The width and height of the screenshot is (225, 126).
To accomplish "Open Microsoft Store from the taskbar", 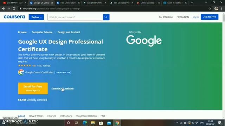I will click(101, 123).
